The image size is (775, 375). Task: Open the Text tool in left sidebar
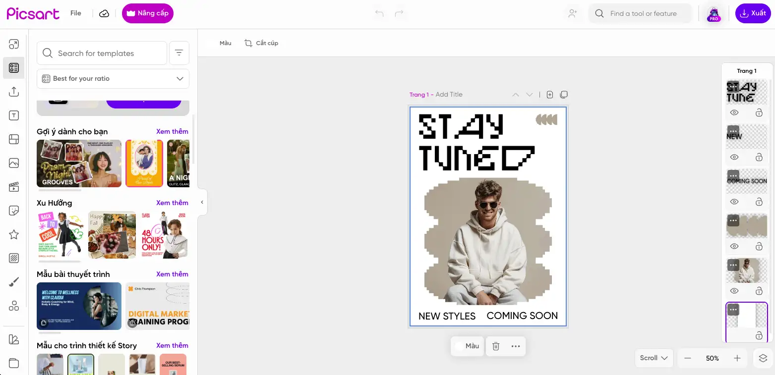(14, 115)
